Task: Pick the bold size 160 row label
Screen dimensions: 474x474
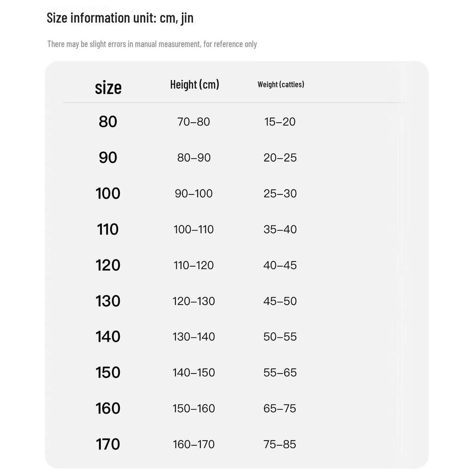Action: coord(108,408)
